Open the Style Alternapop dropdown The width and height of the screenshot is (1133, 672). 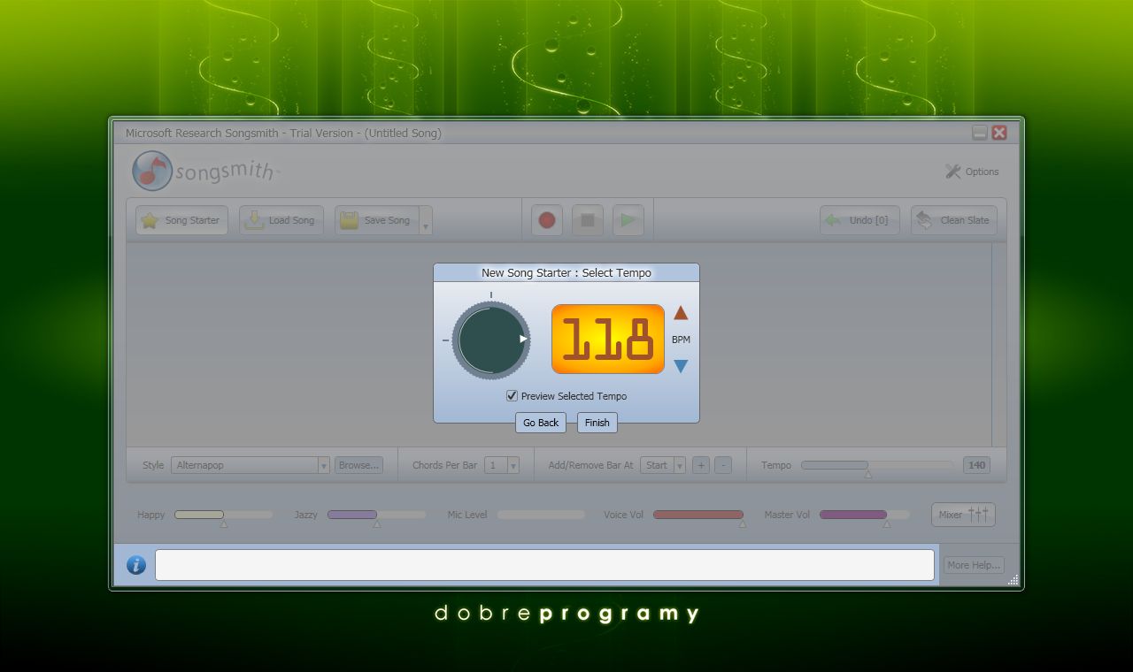[250, 465]
